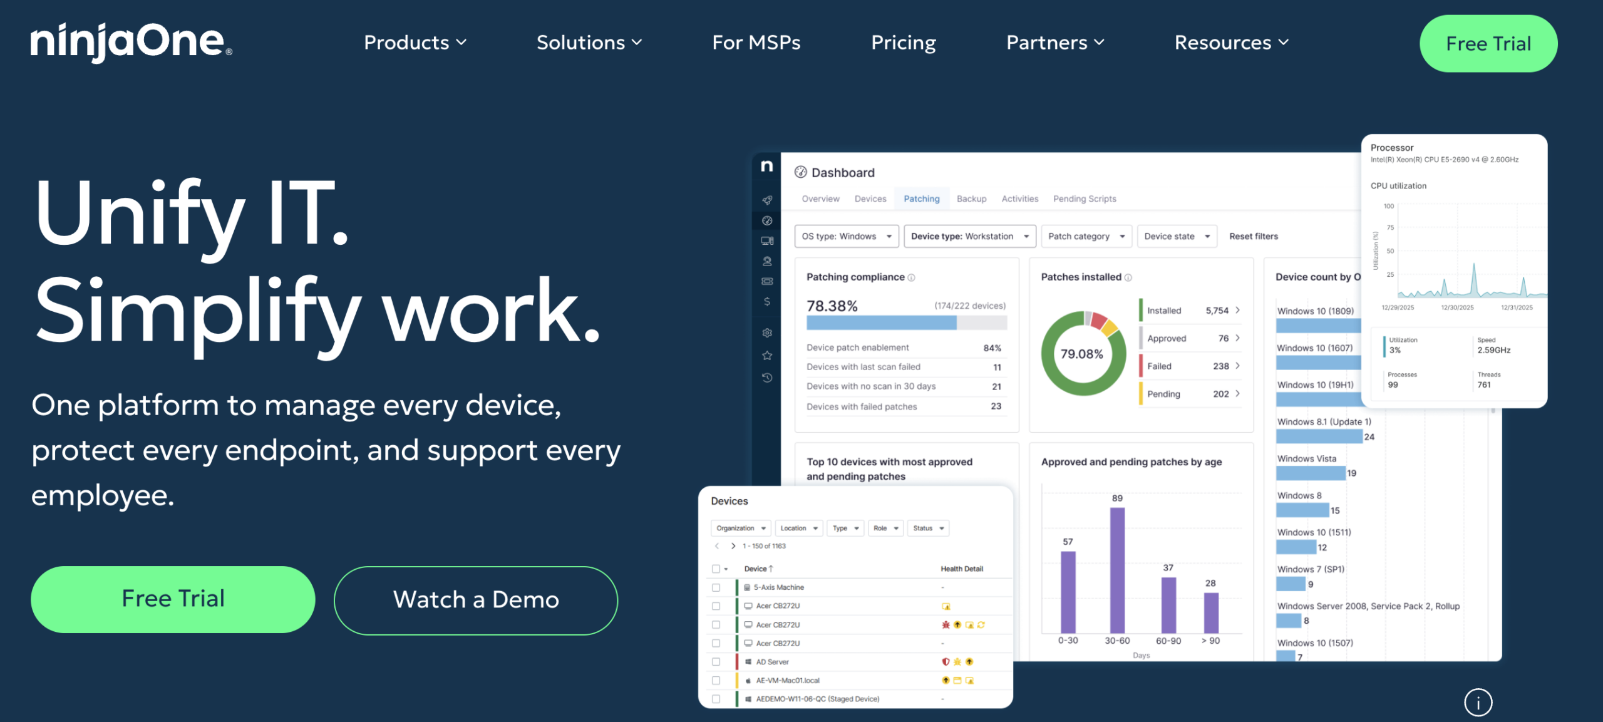Switch to the Devices dashboard tab
Image resolution: width=1603 pixels, height=722 pixels.
(x=870, y=199)
